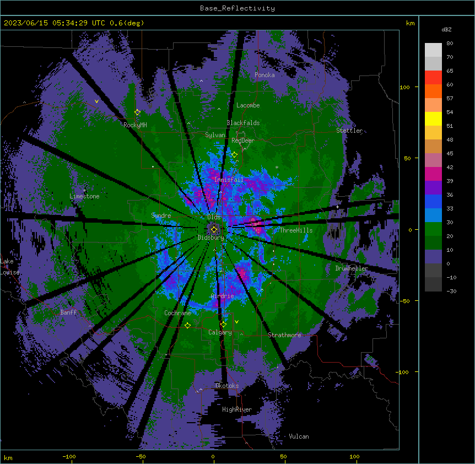475x464 pixels.
Task: Click the dBZ legend heading
Action: [446, 30]
